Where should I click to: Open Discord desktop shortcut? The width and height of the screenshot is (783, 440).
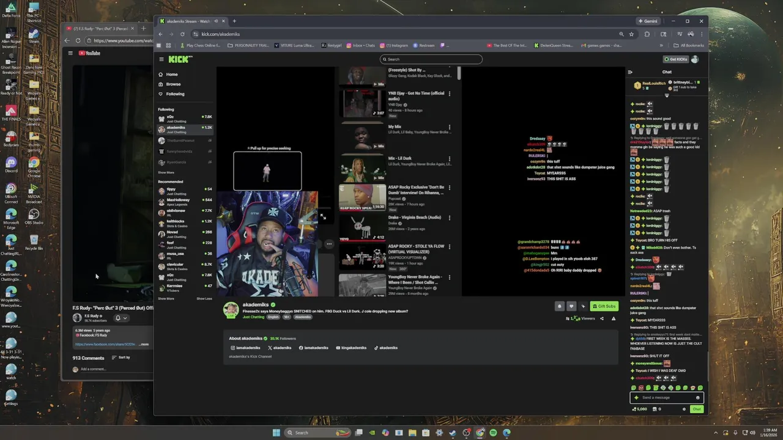coord(11,164)
